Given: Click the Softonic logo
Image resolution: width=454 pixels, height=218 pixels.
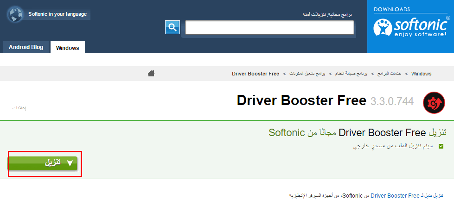Looking at the screenshot, I should (412, 27).
